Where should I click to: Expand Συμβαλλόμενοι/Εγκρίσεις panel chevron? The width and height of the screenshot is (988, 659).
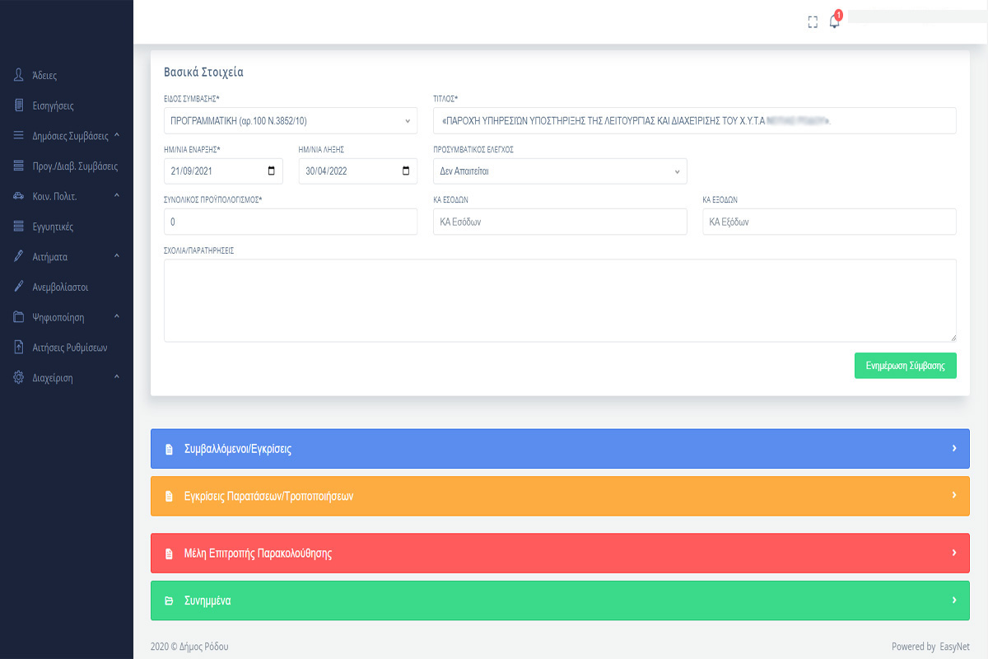pos(954,449)
